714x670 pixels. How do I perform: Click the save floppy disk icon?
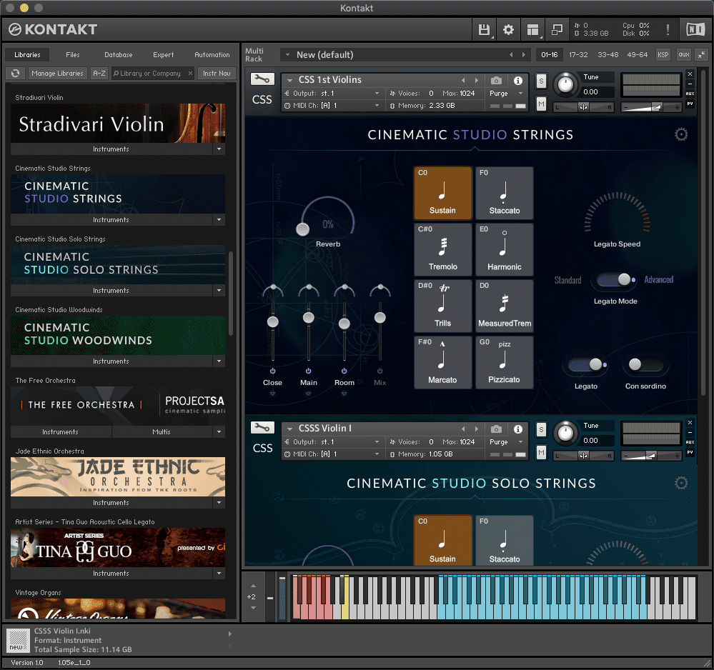click(x=484, y=30)
